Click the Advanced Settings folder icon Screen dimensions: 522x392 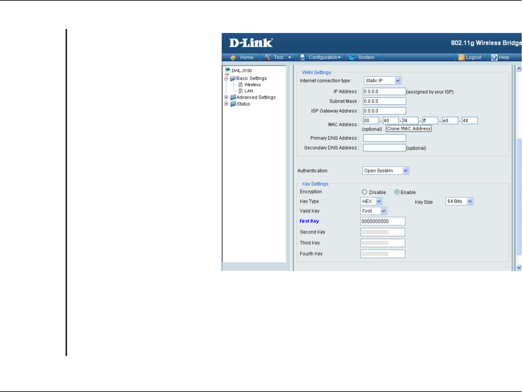[233, 97]
